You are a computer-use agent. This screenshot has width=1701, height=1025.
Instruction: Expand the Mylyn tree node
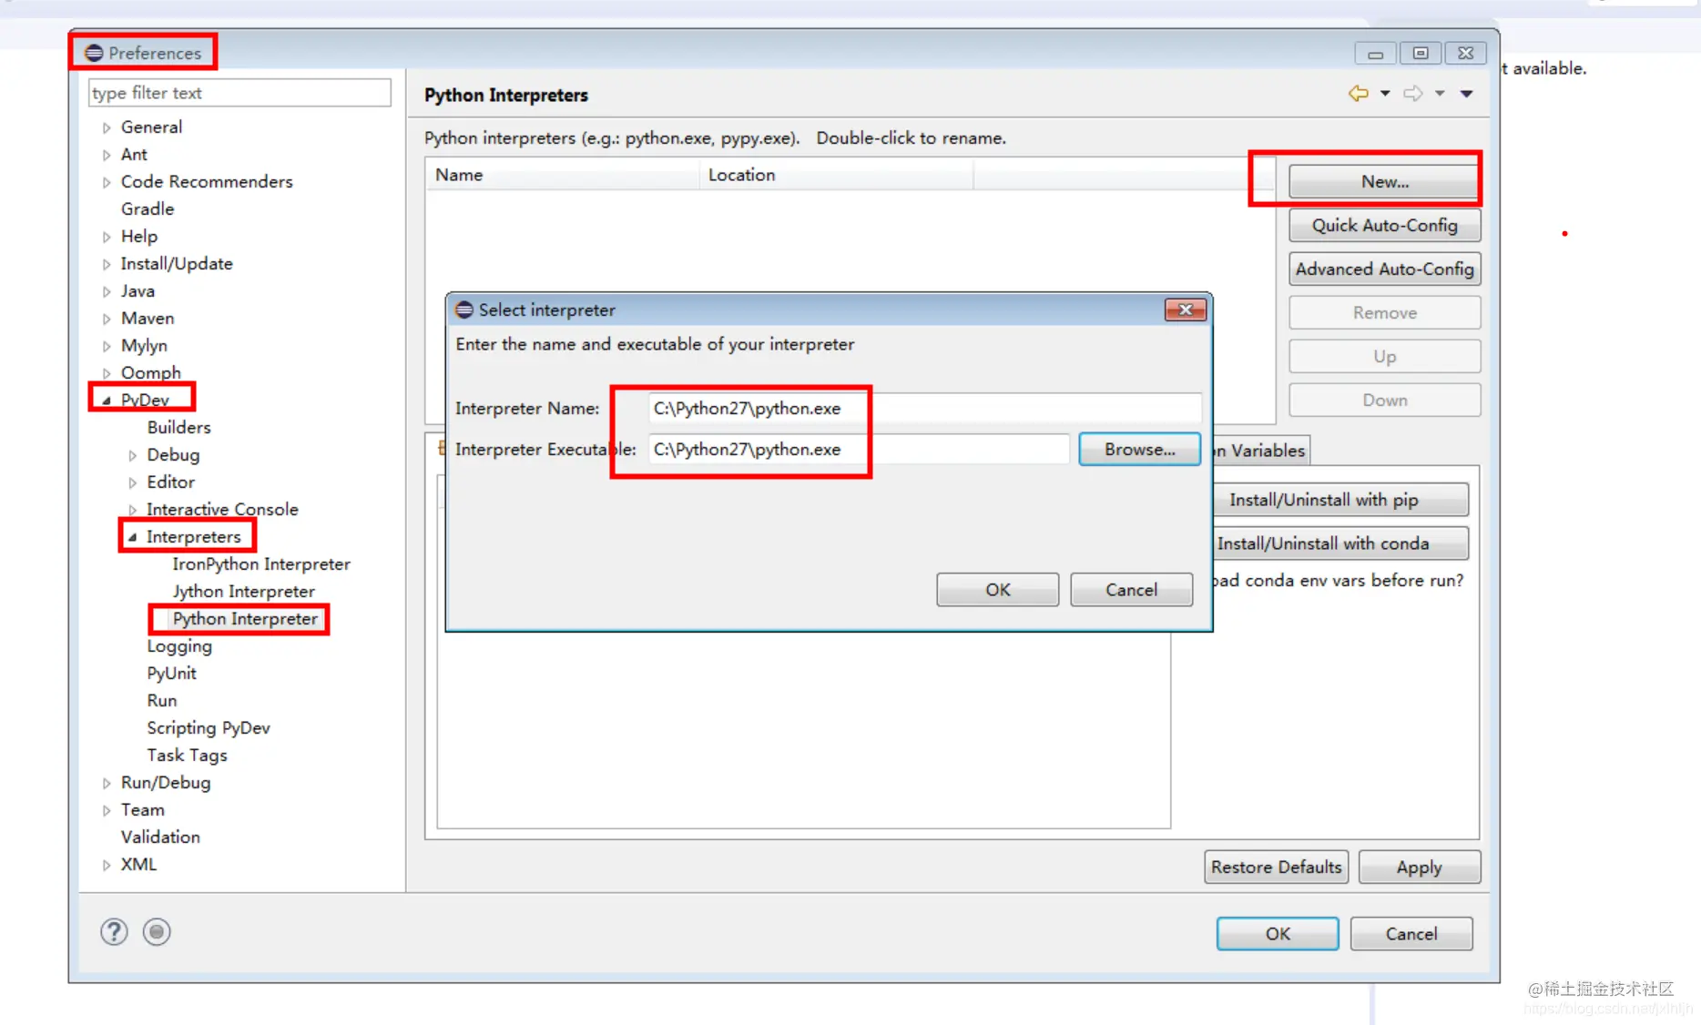(107, 346)
